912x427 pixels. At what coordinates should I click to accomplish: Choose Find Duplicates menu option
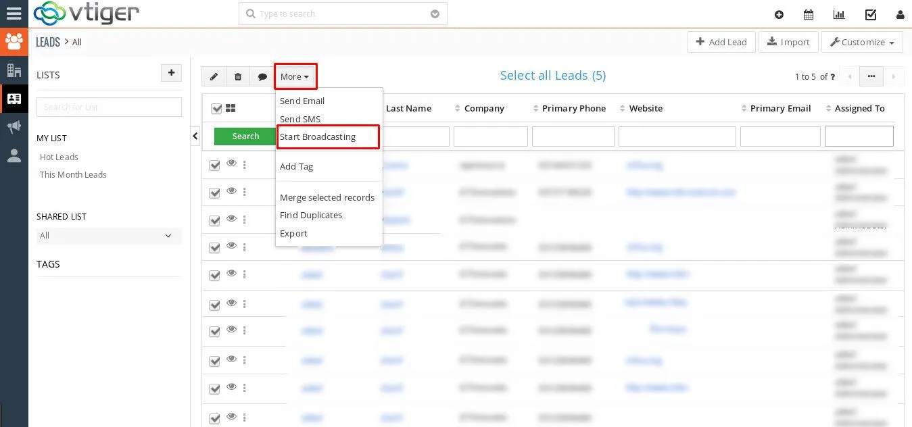coord(311,216)
